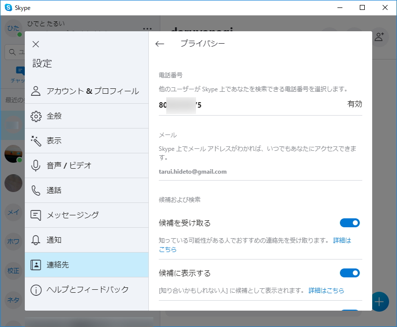Select the メッセージング speech bubble icon

coord(35,215)
